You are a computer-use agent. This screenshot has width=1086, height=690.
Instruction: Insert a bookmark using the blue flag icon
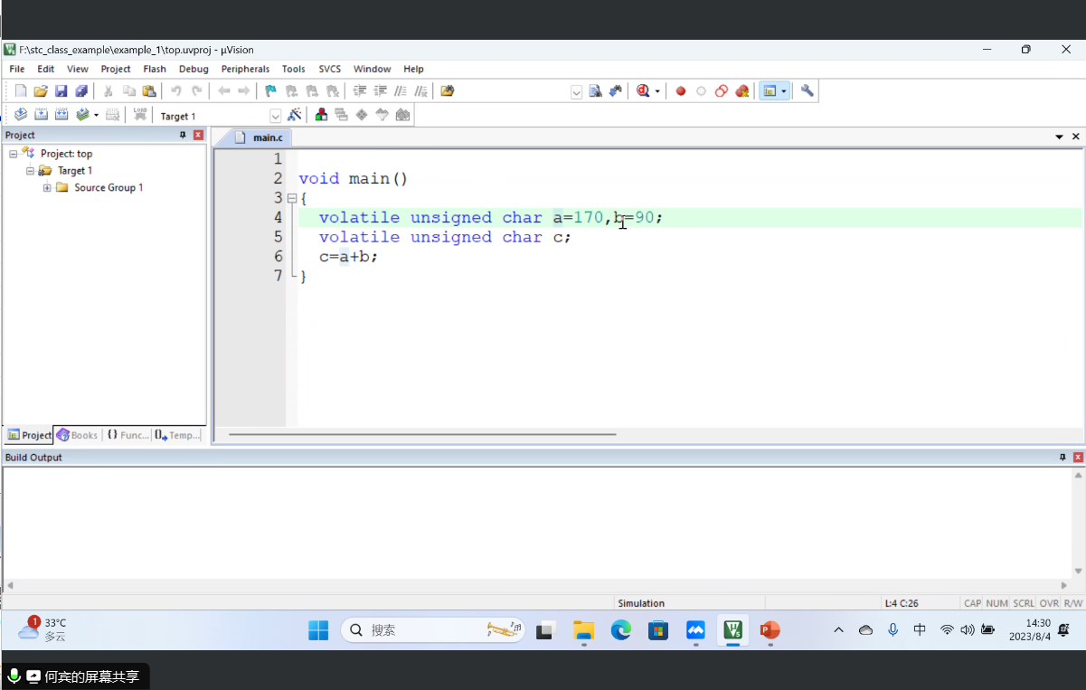click(270, 90)
